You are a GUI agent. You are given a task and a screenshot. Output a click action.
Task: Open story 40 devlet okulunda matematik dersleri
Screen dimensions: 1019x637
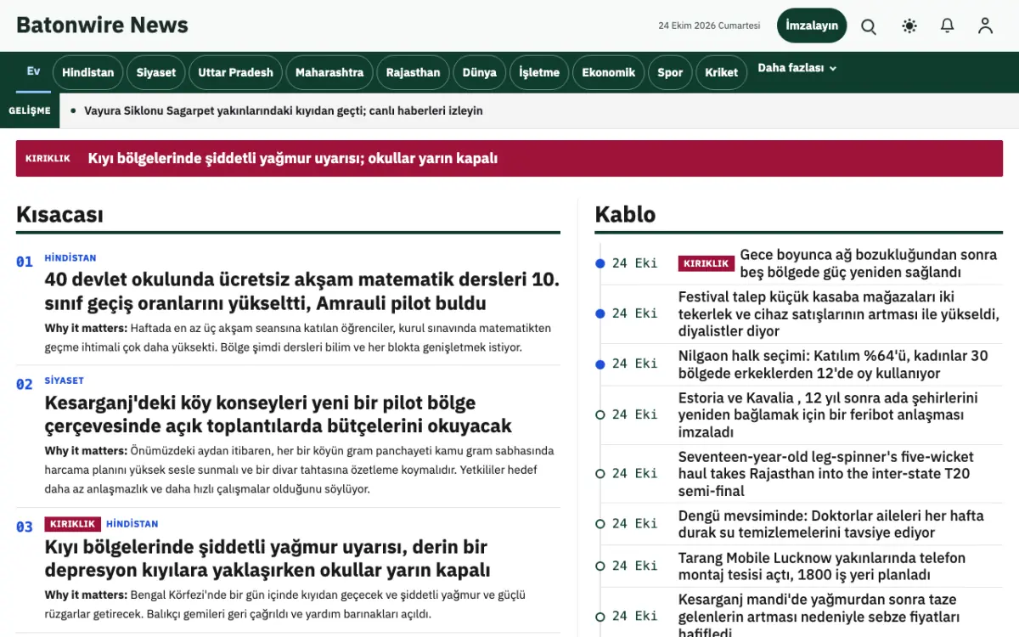[301, 291]
